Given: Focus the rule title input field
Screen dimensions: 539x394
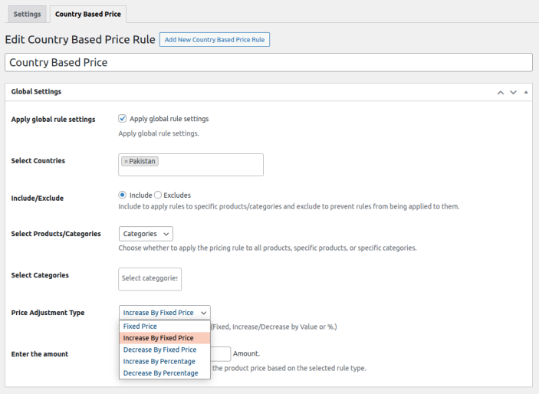Looking at the screenshot, I should (x=268, y=62).
